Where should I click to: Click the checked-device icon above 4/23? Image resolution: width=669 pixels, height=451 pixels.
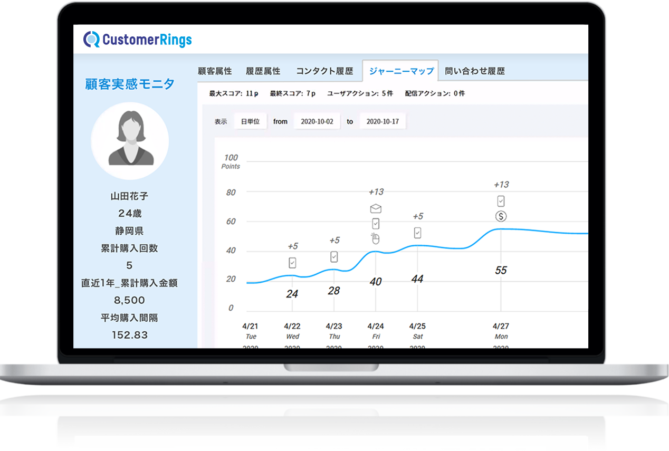pyautogui.click(x=334, y=257)
